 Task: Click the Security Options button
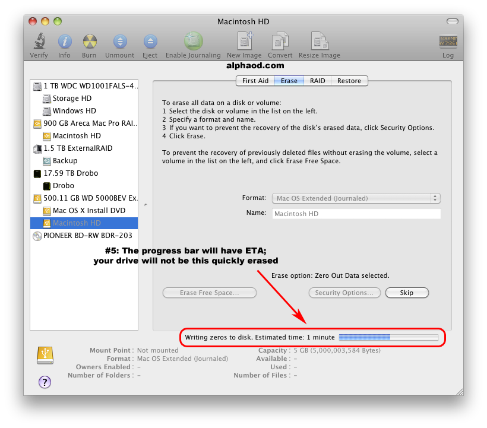344,293
